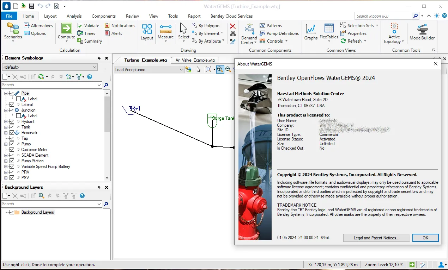The width and height of the screenshot is (448, 270).
Task: Expand the Pump Station tree node
Action: pos(6,161)
